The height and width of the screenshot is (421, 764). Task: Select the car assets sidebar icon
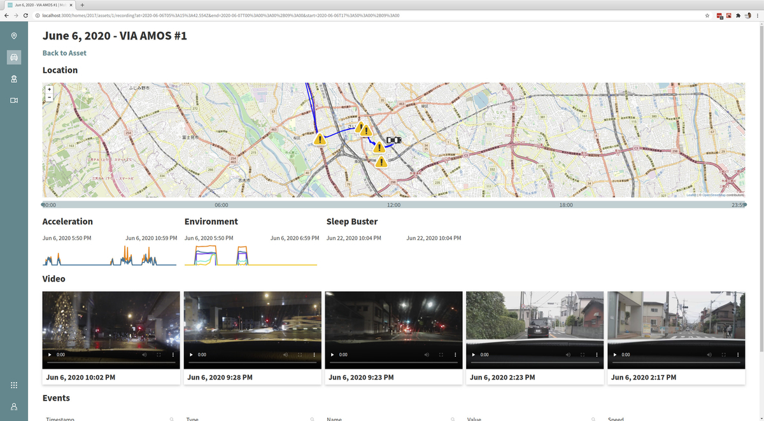tap(14, 57)
